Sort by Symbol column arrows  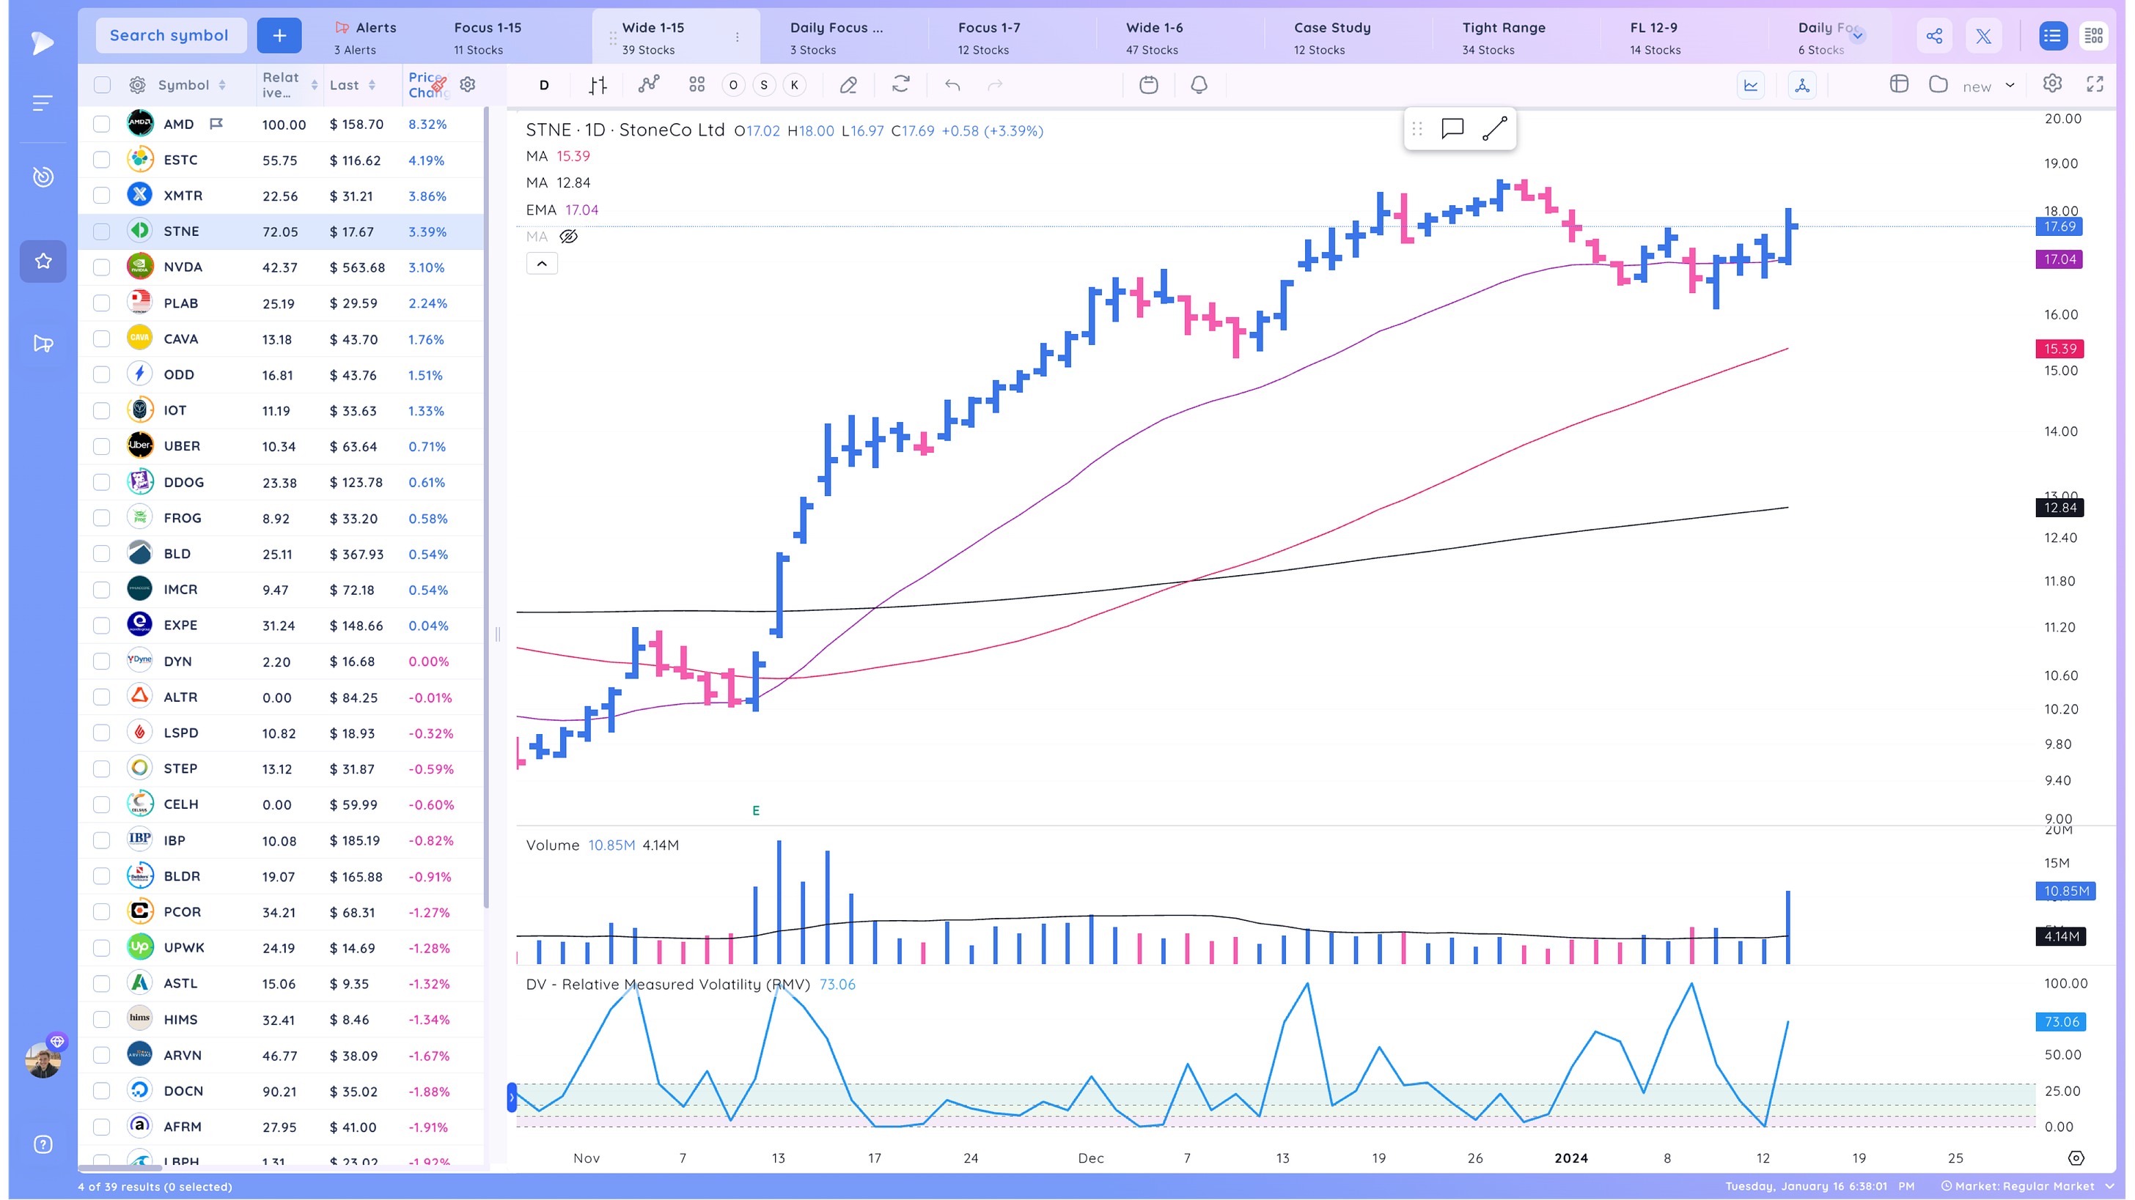coord(222,85)
